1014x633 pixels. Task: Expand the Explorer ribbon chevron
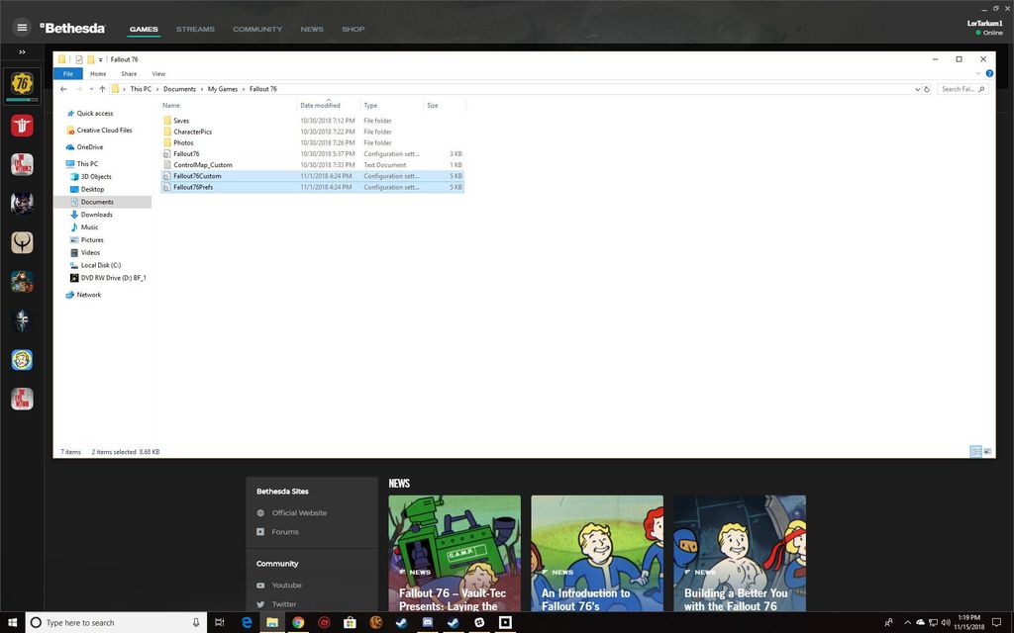(977, 73)
